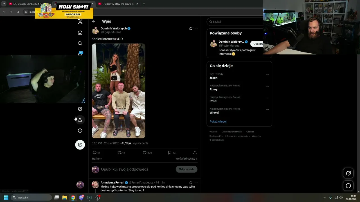Image resolution: width=360 pixels, height=202 pixels.
Task: Ask Grok about Amadeusz Ferrari's reply
Action: [191, 183]
